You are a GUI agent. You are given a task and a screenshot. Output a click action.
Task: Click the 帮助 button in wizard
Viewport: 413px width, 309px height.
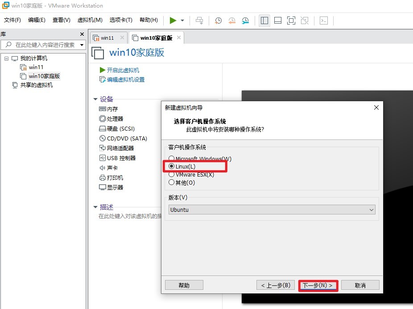[184, 285]
